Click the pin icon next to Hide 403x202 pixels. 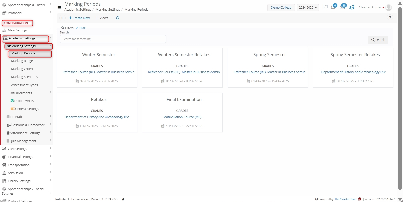(x=77, y=28)
